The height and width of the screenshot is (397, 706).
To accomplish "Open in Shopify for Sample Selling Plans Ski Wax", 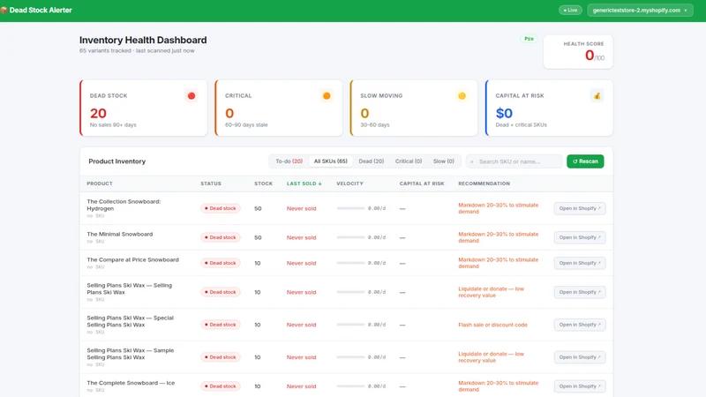I will tap(580, 357).
